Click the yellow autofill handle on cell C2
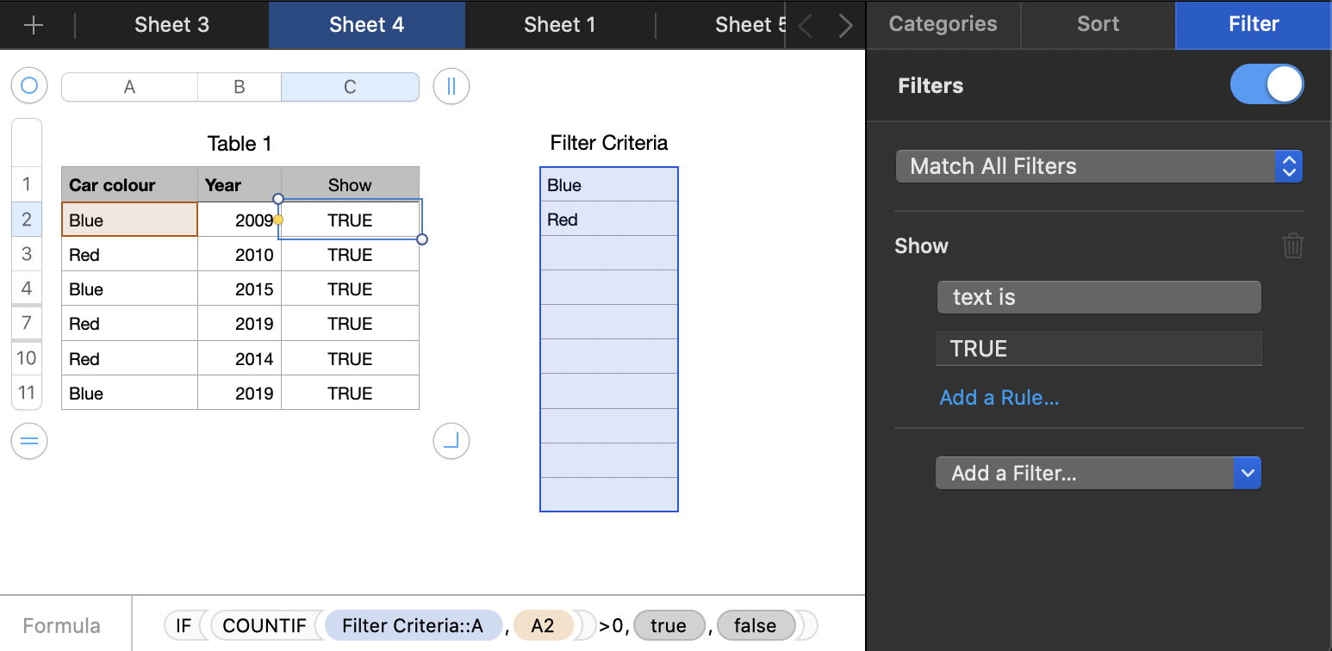Viewport: 1332px width, 651px height. click(x=277, y=220)
